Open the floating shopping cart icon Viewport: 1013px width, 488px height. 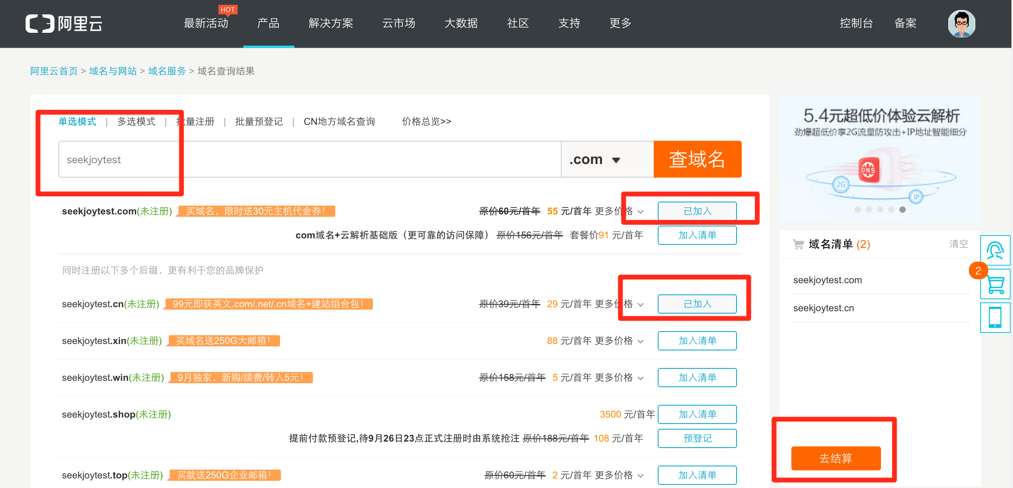pos(995,284)
